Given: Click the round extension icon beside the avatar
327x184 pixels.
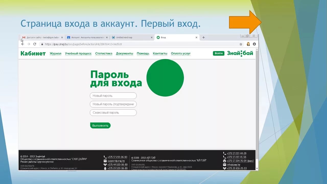Looking at the screenshot, I should [254, 44].
